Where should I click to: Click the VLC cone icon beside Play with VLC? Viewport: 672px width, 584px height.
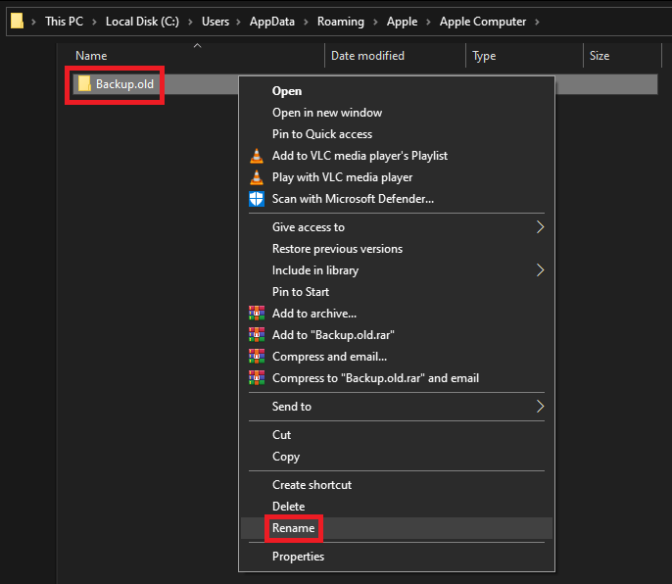tap(257, 177)
